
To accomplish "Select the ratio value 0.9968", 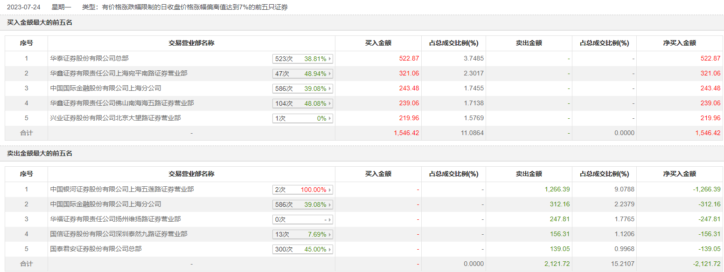I will (x=624, y=249).
